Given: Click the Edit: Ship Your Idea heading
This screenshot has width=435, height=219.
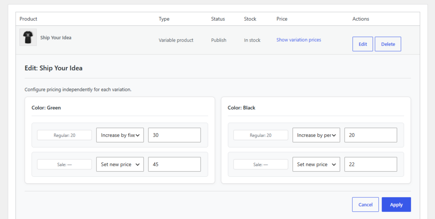Looking at the screenshot, I should point(53,68).
